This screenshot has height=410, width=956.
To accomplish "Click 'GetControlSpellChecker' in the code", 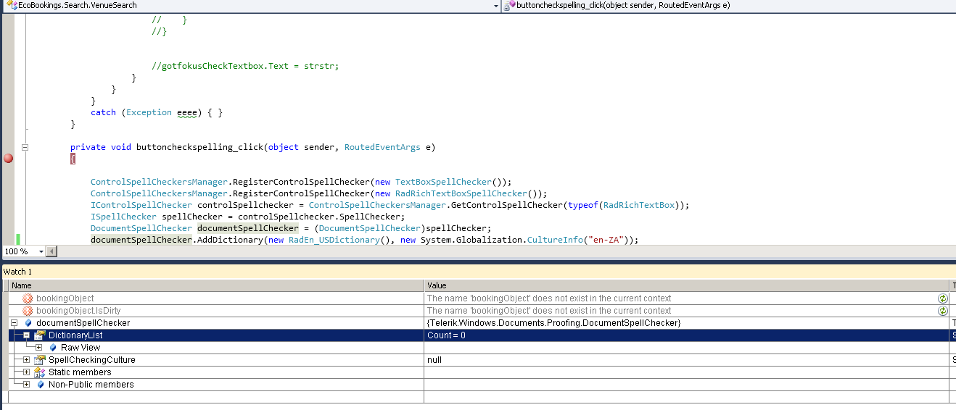I will coord(508,205).
